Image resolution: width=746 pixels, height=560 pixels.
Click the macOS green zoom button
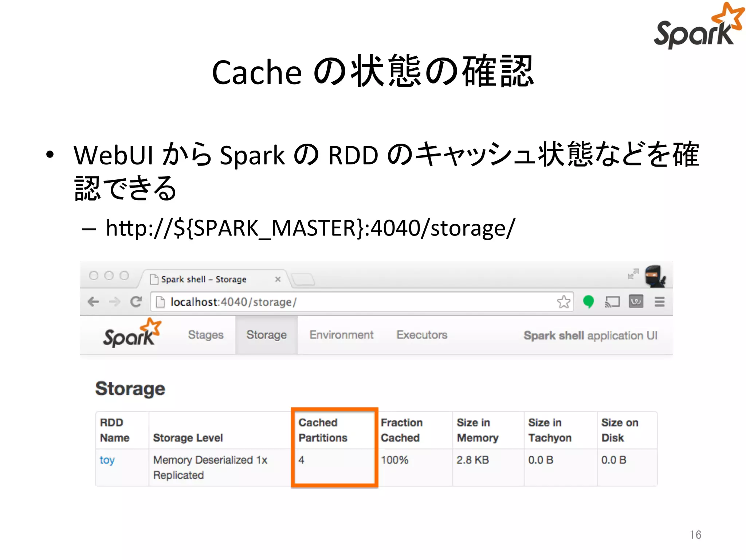(x=124, y=276)
